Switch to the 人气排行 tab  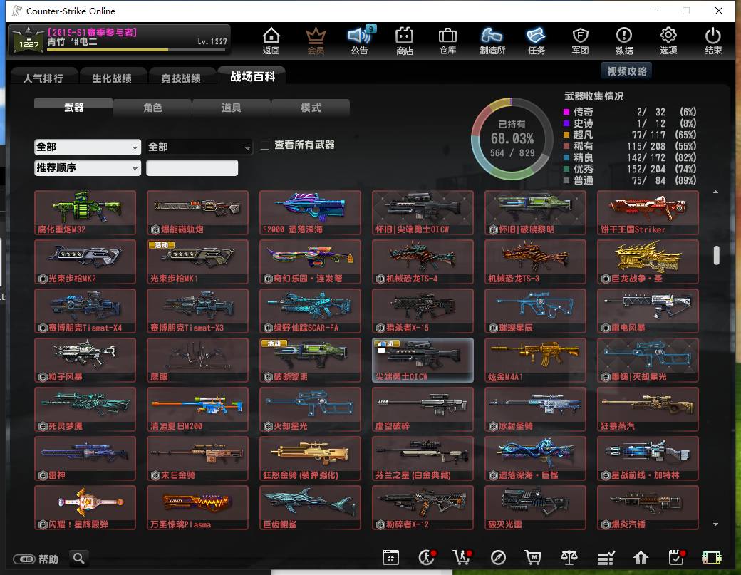[43, 78]
